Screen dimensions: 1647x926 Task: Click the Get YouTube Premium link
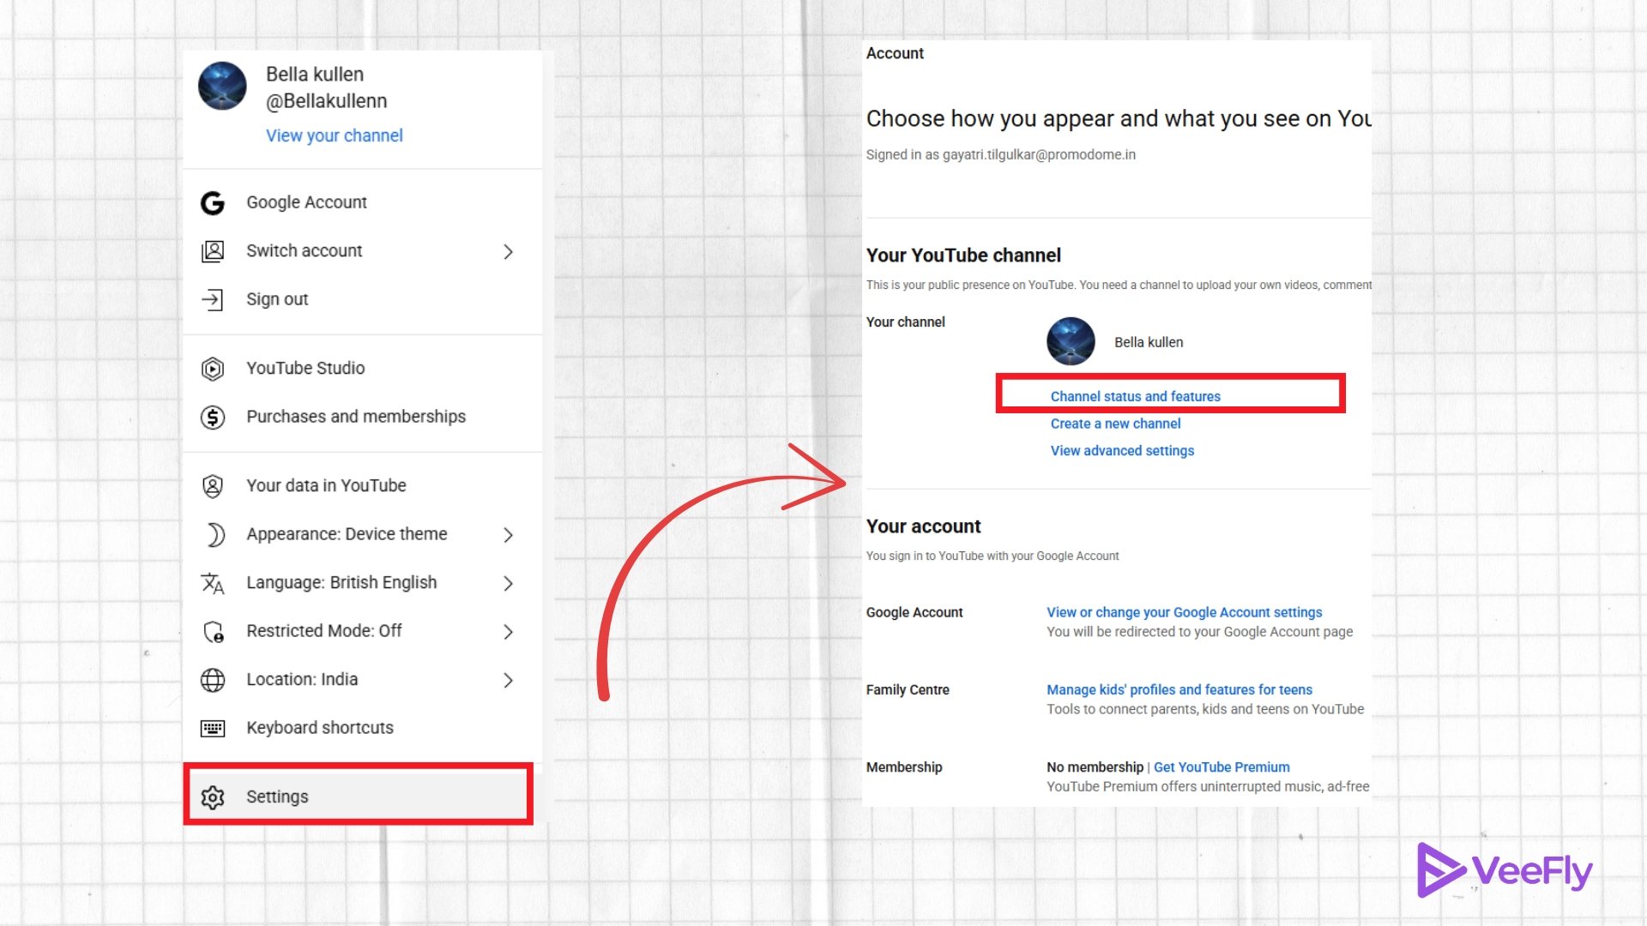[x=1221, y=767]
